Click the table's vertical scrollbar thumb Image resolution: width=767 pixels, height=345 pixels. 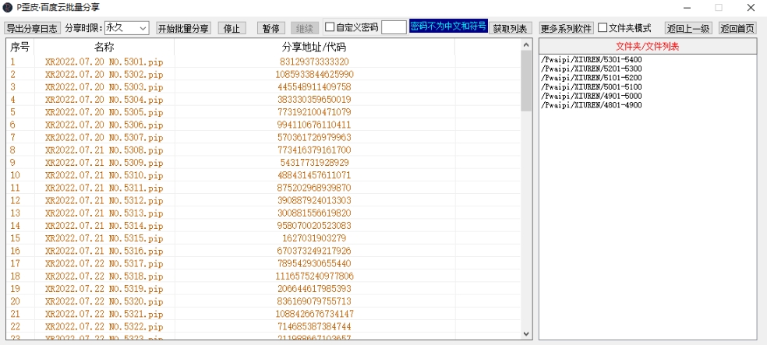pos(526,81)
